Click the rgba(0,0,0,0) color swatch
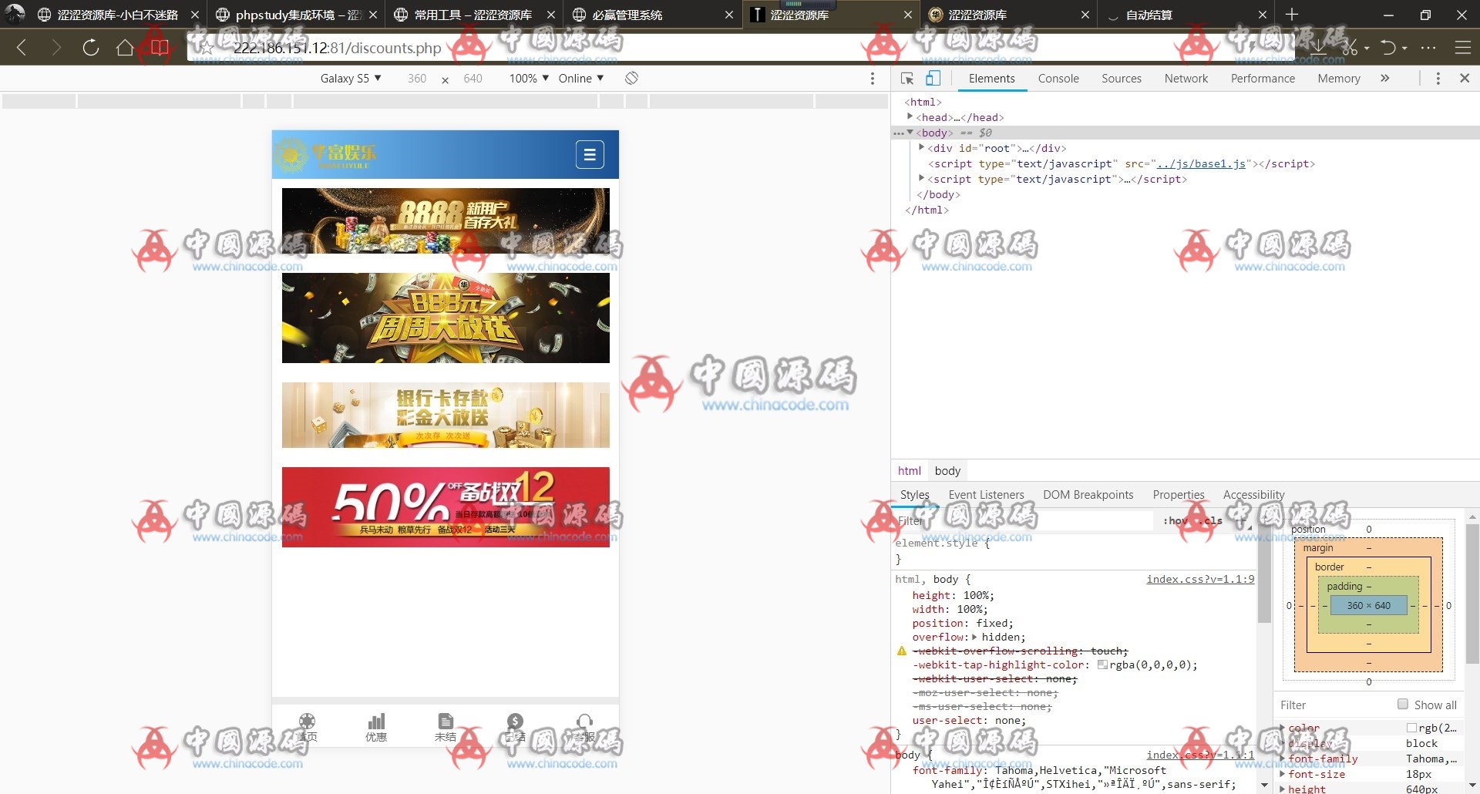Image resolution: width=1480 pixels, height=794 pixels. (1102, 664)
